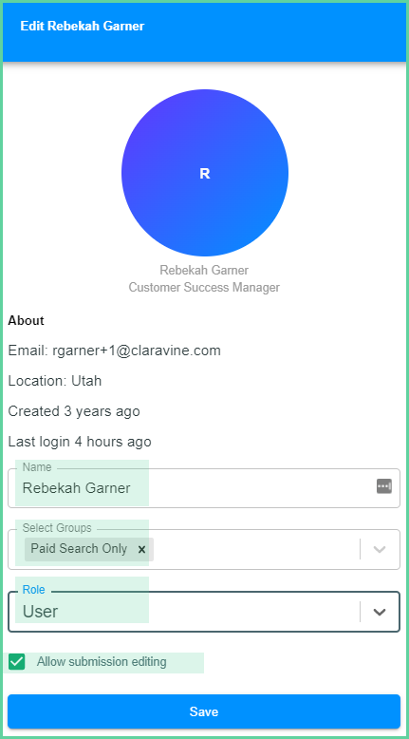Viewport: 409px width, 739px height.
Task: Click the Customer Success Manager subtitle
Action: coord(204,287)
